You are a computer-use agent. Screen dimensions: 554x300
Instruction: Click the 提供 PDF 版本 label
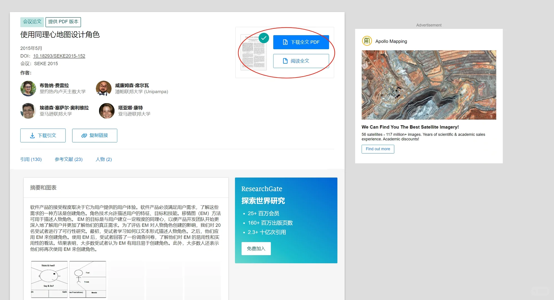[63, 22]
